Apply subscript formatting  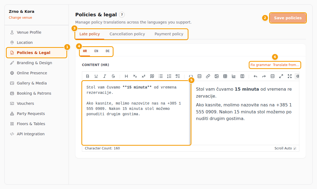point(135,76)
